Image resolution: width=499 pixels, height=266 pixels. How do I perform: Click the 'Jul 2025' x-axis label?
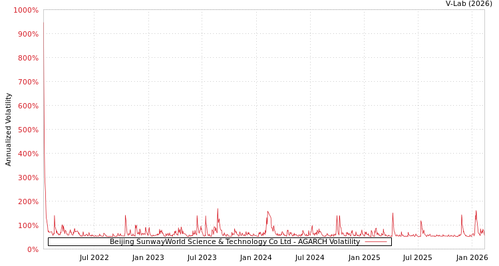[418, 257]
